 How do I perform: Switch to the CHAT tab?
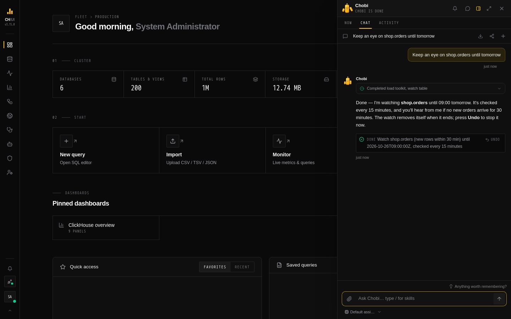pos(365,23)
